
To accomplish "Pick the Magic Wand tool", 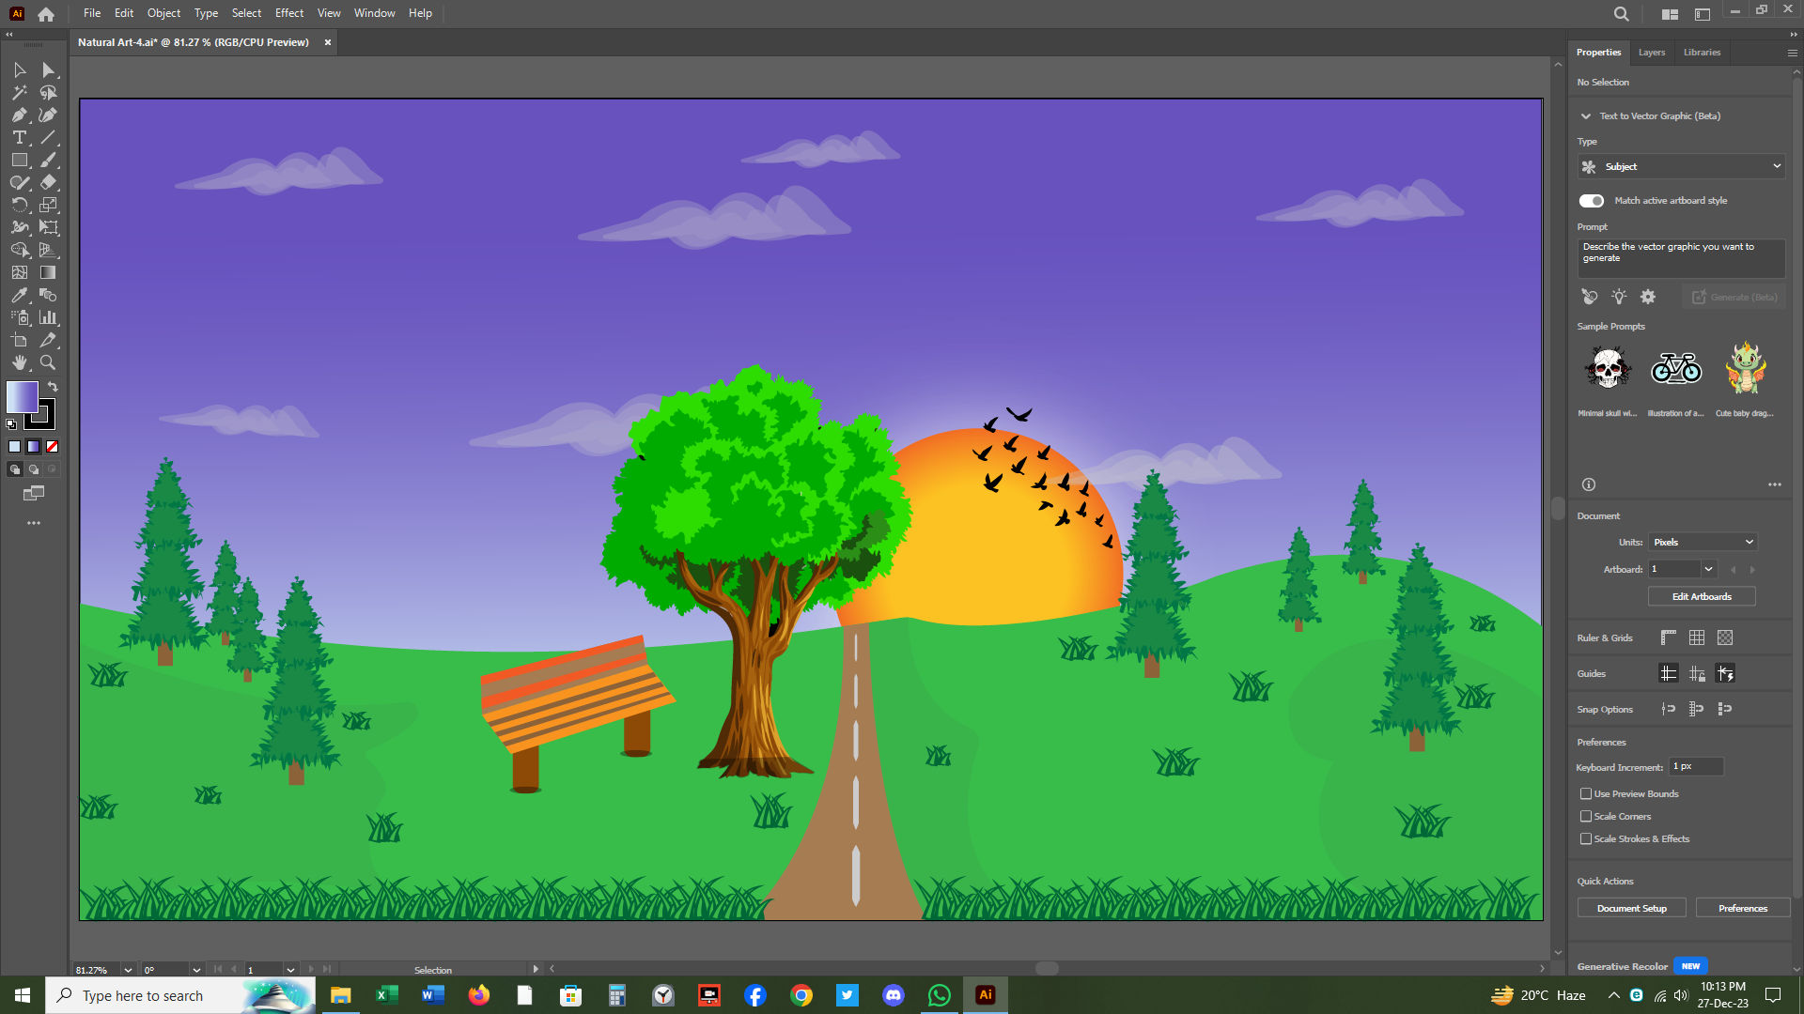I will pos(19,93).
